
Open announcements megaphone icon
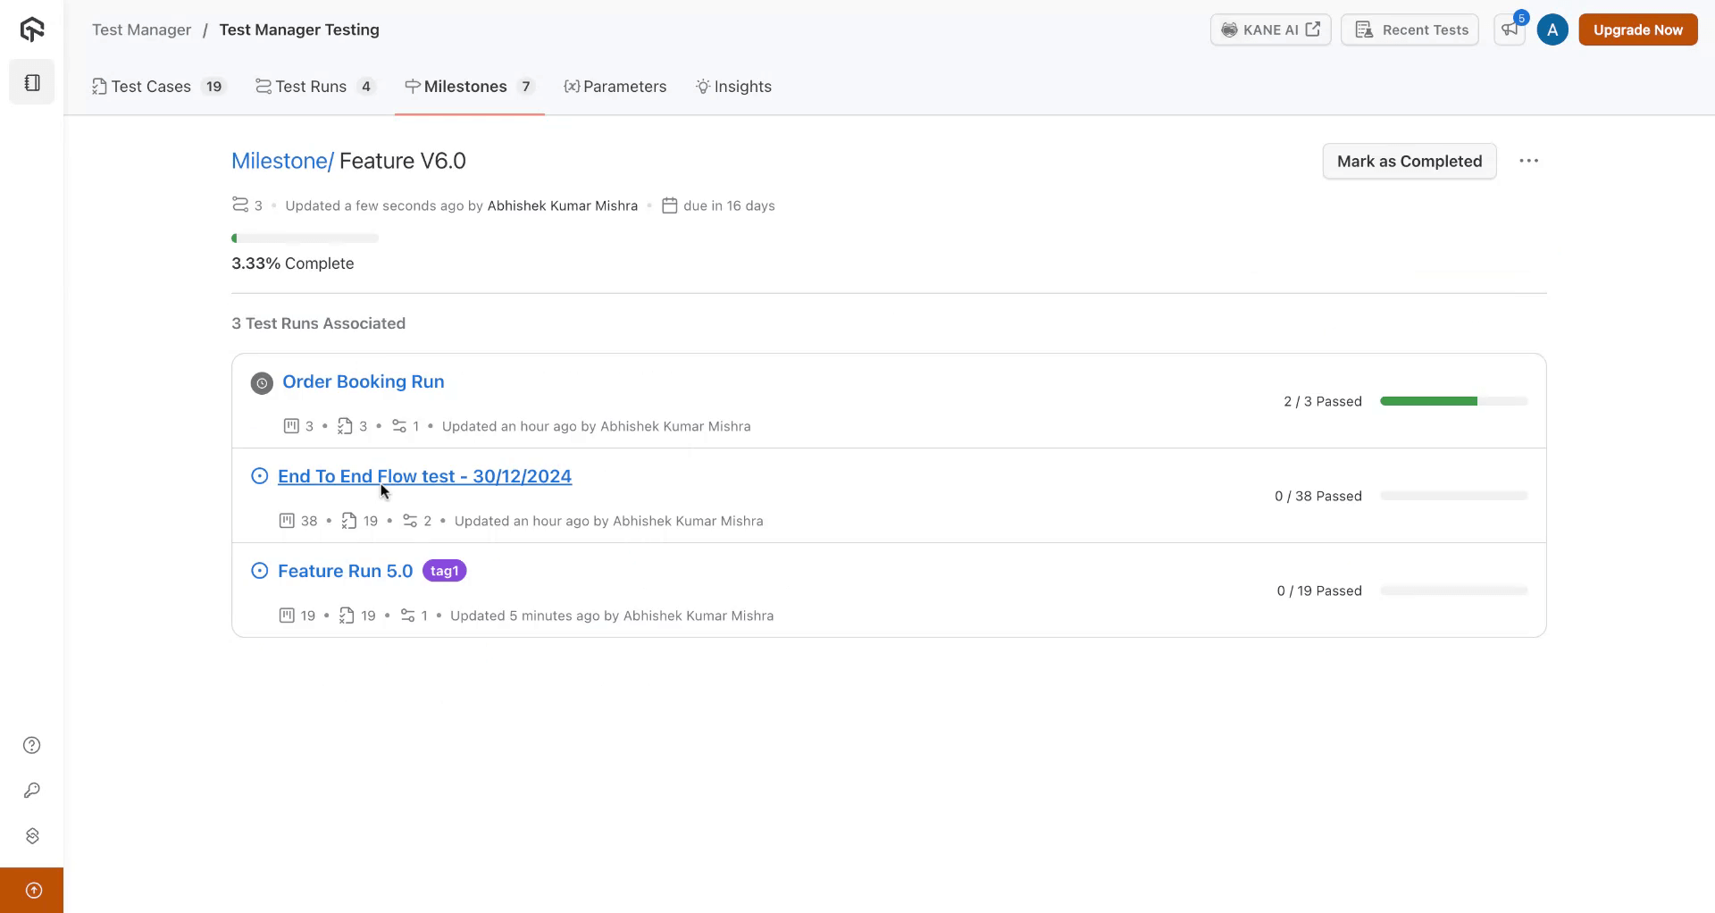click(x=1510, y=29)
